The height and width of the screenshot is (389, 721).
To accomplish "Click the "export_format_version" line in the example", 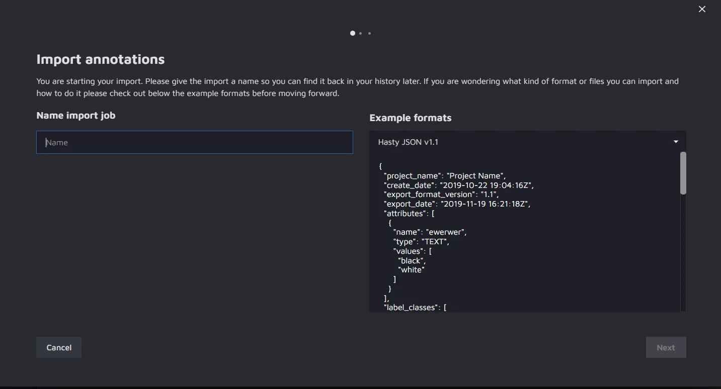I will coord(441,194).
